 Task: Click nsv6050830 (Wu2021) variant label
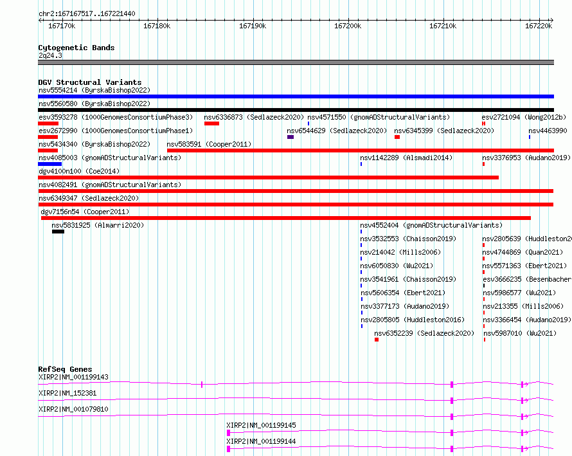(397, 266)
